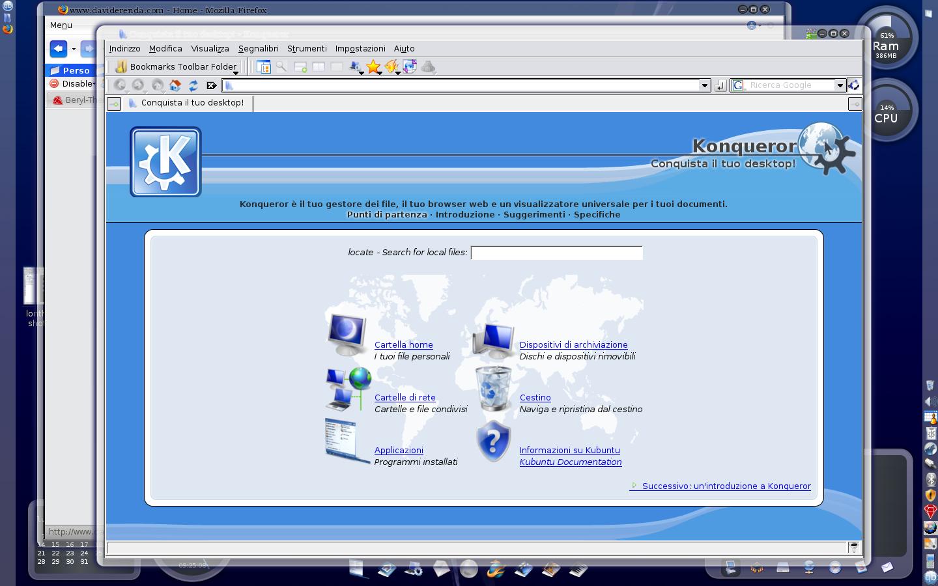Viewport: 938px width, 586px height.
Task: Click the greyed Up navigation arrow in Konqueror
Action: [x=157, y=85]
